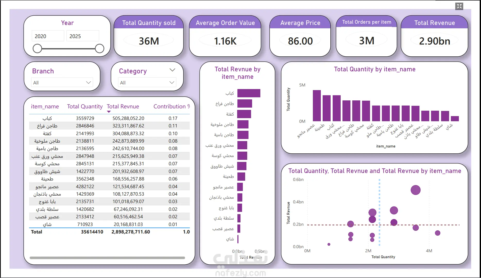Click the sort arrow under Total Revnue header
The width and height of the screenshot is (481, 278).
[x=109, y=112]
